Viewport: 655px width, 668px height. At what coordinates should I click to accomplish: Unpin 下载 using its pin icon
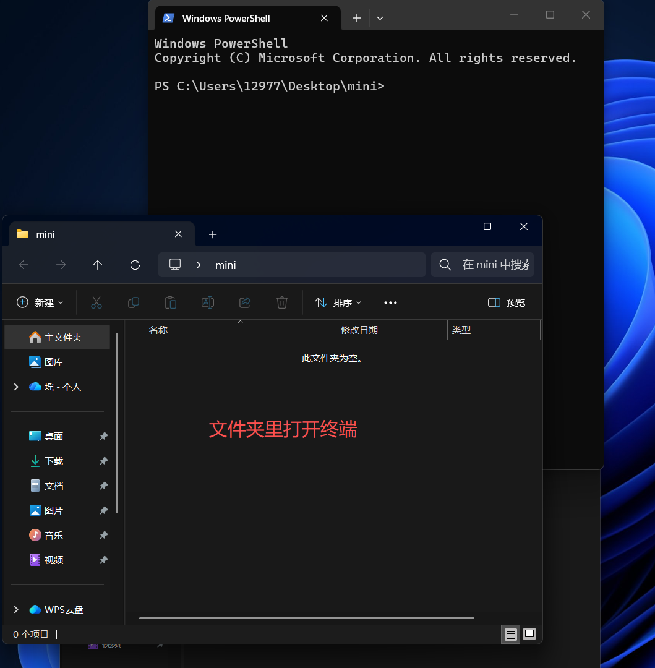click(x=103, y=461)
